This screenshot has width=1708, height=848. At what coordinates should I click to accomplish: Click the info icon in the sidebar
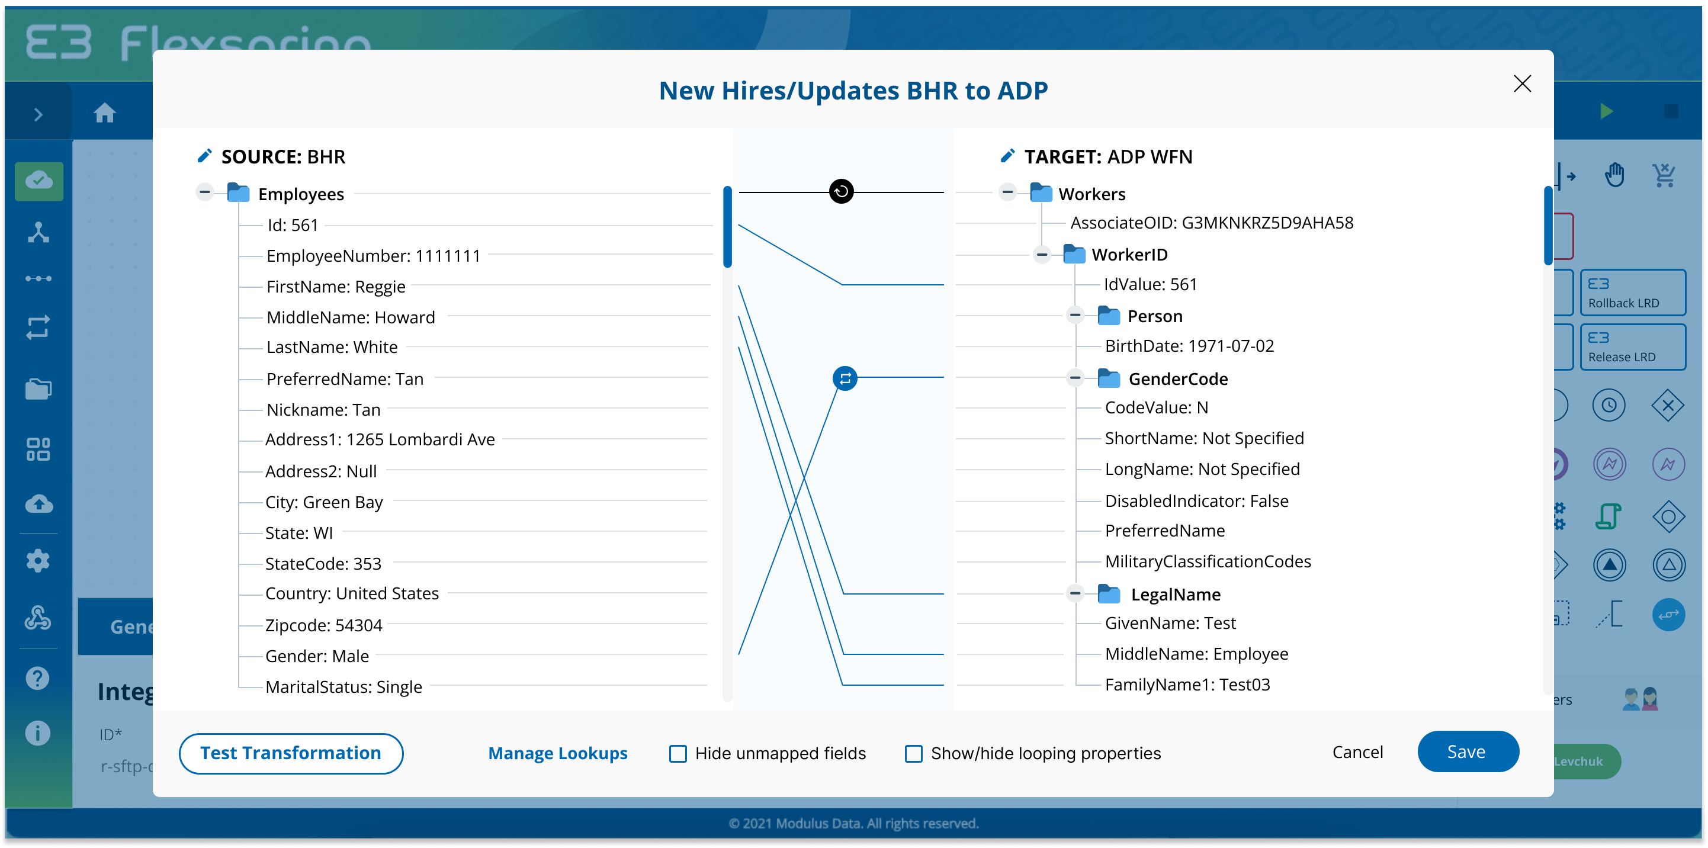tap(38, 733)
